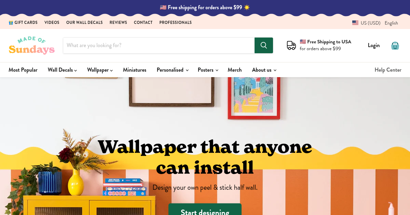
Task: Open the Help Center link
Action: pyautogui.click(x=388, y=70)
